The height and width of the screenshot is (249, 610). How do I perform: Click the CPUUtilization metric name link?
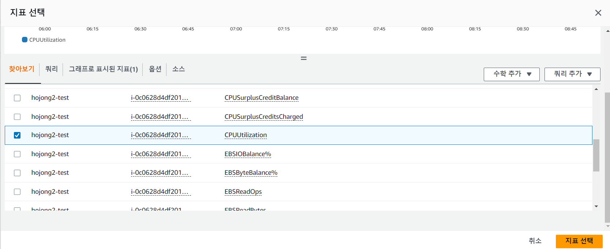click(x=246, y=135)
